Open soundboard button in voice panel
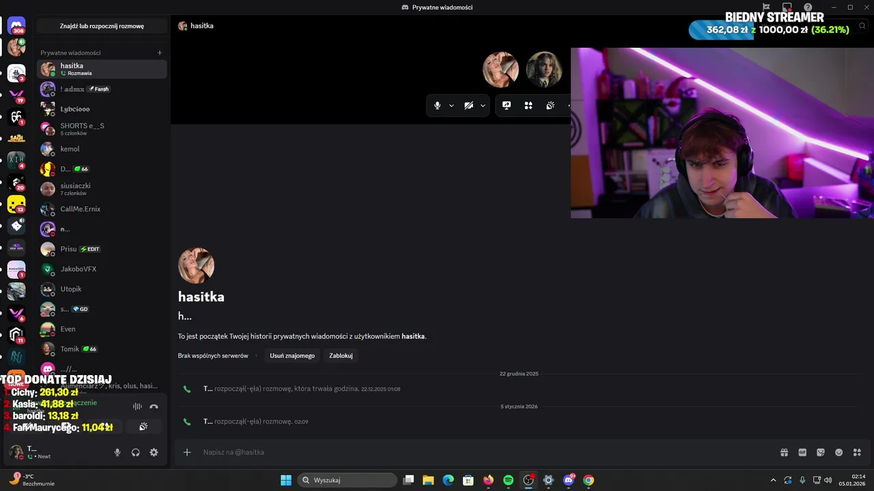Screen dimensions: 874x491 point(143,427)
